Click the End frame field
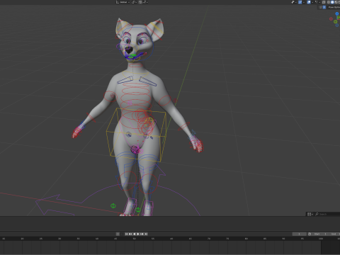Image resolution: width=340 pixels, height=255 pixels. coord(335,234)
